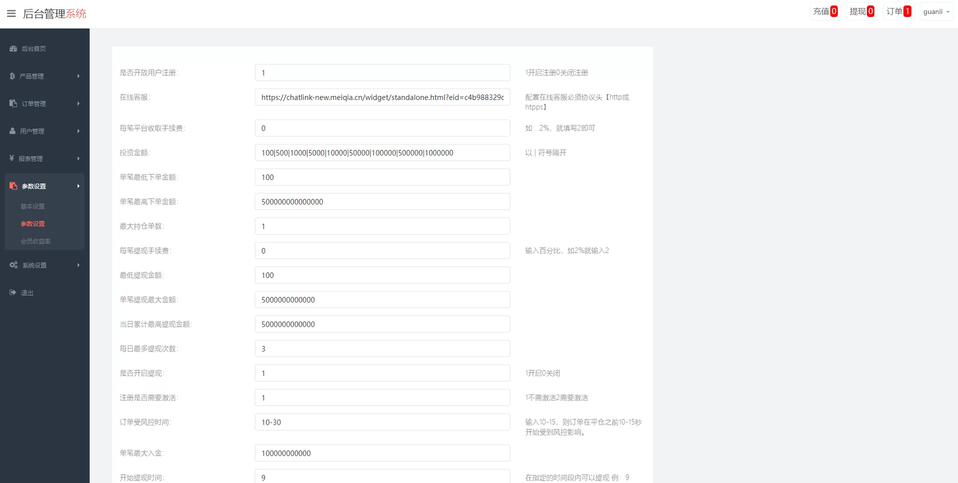
Task: Focus the 是否开放用户注册 input
Action: tap(382, 72)
